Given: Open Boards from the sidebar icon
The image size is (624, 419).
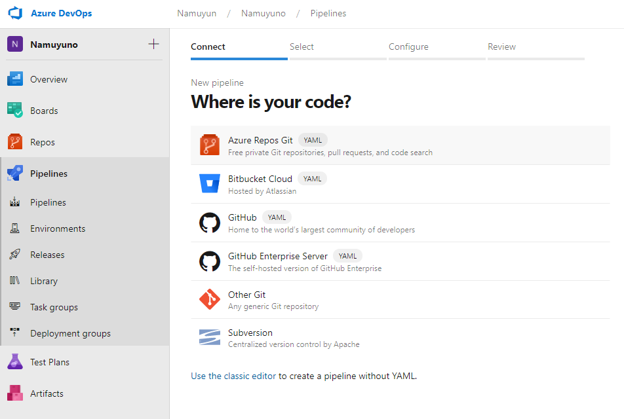Looking at the screenshot, I should [x=15, y=111].
